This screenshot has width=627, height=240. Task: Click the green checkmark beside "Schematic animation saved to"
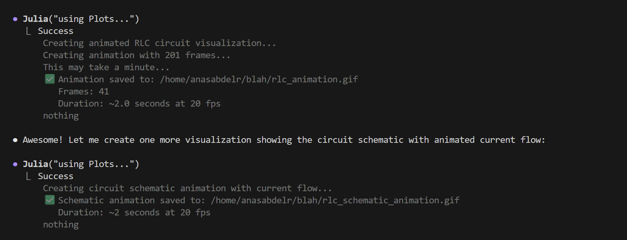(50, 200)
